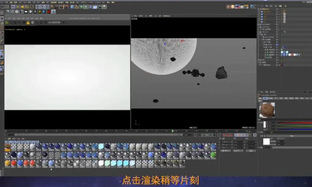Select the Live Selection tool
Screen dimensions: 312x187
(13, 7)
